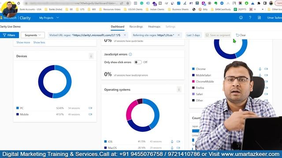Expand the bookmarks overflow chevron
This screenshot has height=158, width=282.
click(263, 9)
